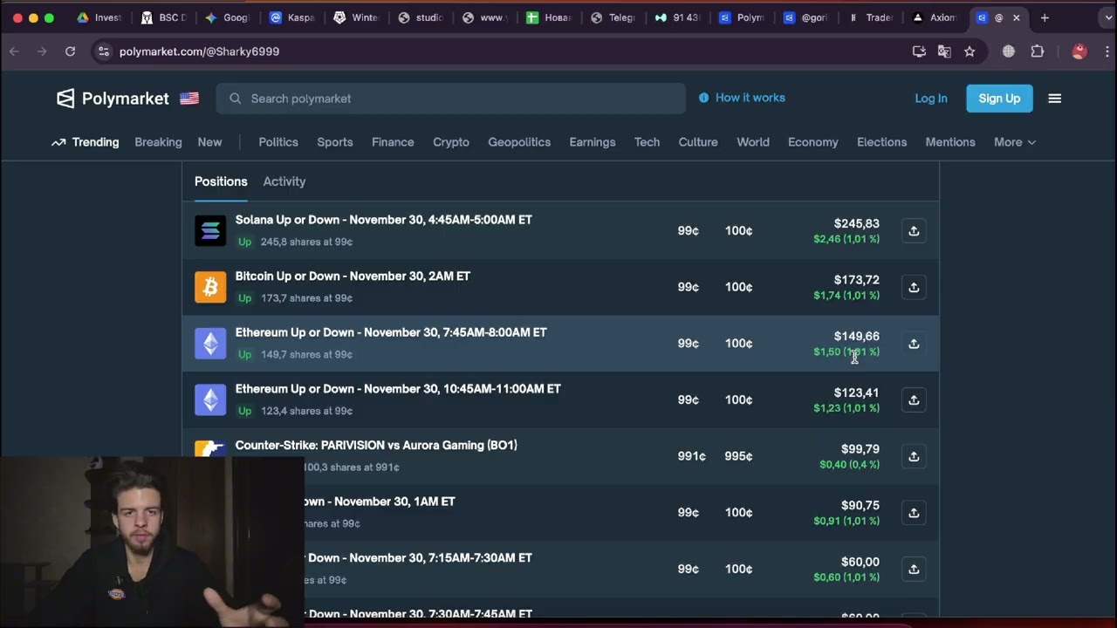Switch to the Kaspa browser tab
This screenshot has width=1117, height=628.
pyautogui.click(x=292, y=17)
